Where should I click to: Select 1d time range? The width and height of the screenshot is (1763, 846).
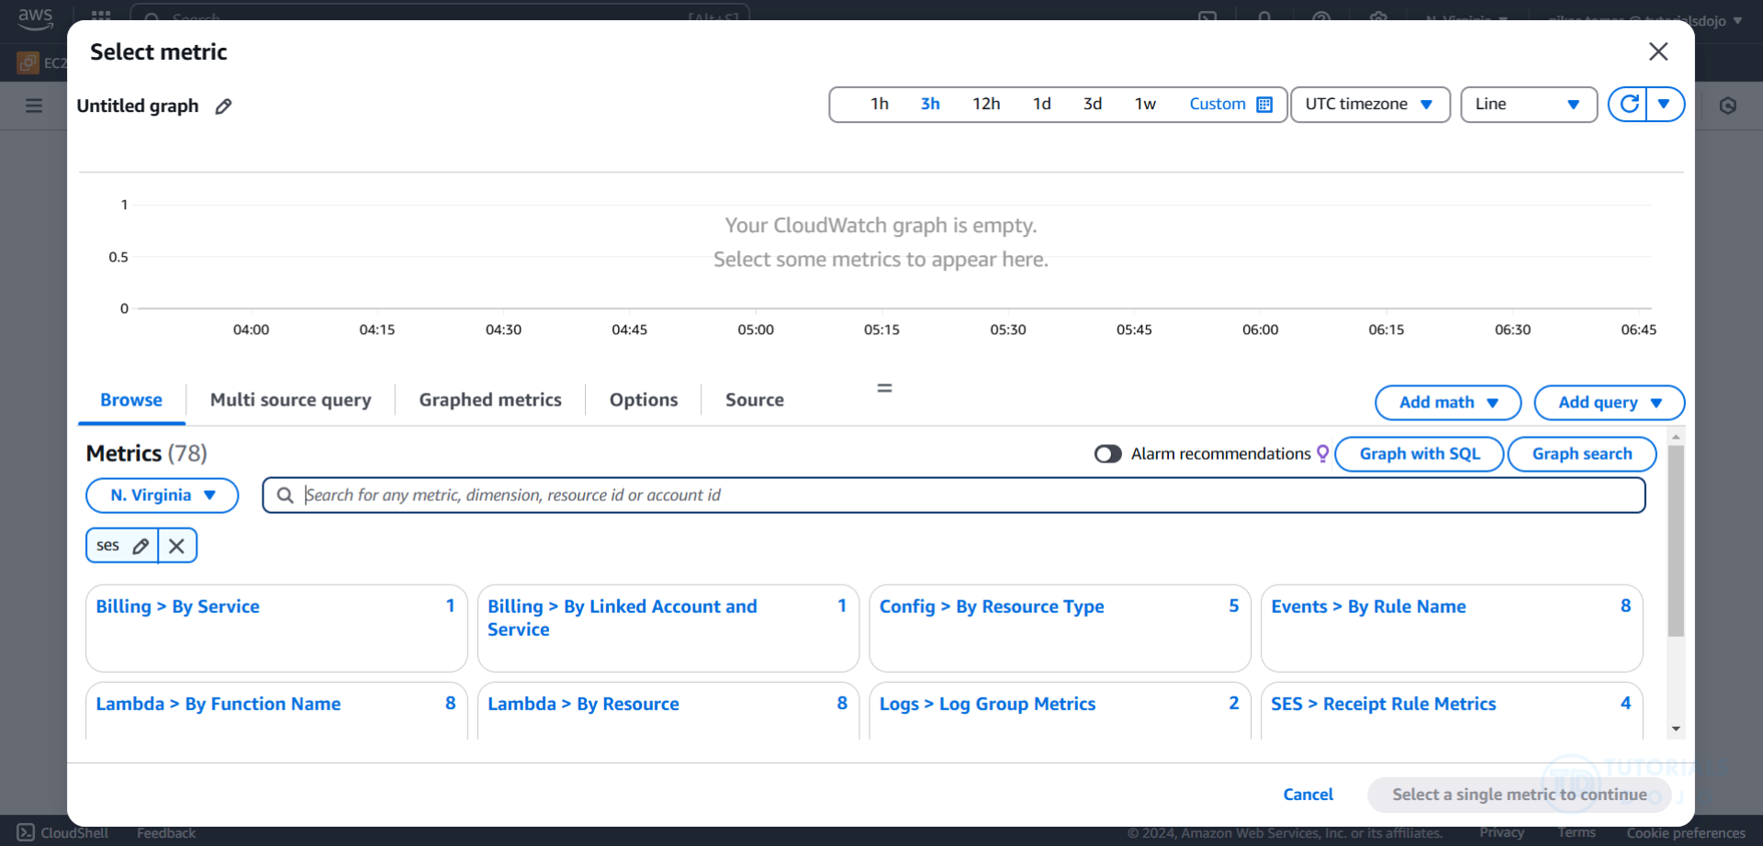coord(1041,104)
